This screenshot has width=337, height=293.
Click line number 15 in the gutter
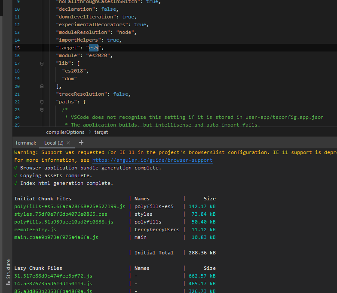[17, 48]
